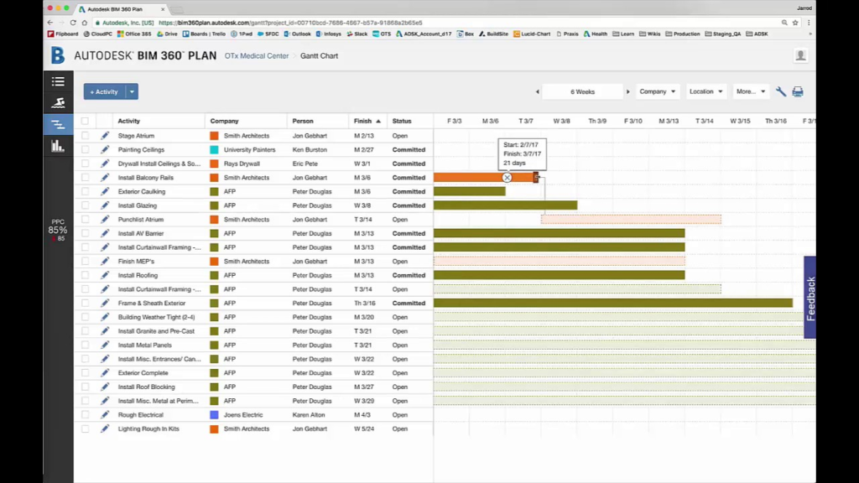Click the browser reload icon
The width and height of the screenshot is (859, 483).
click(x=73, y=23)
